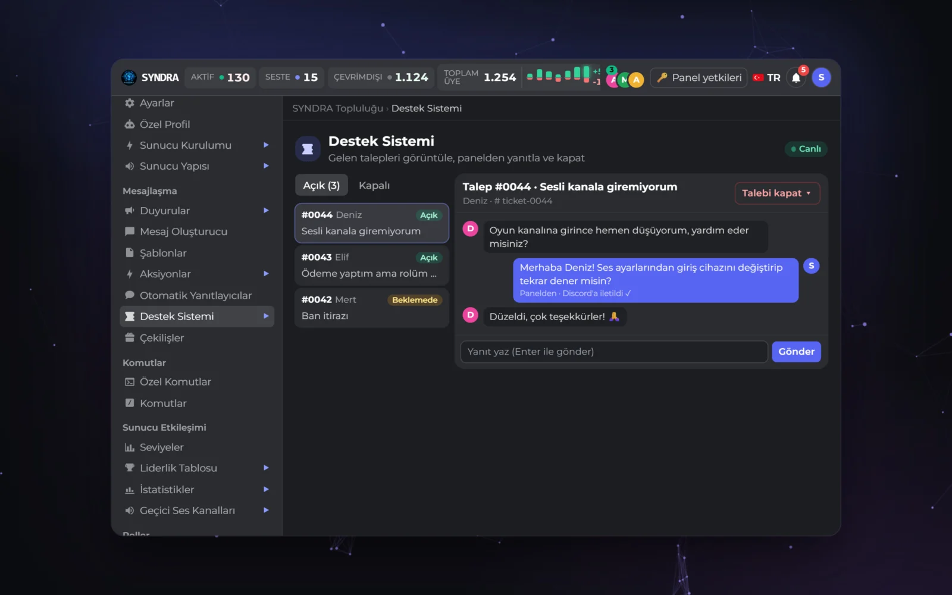Click the ÇEVRİMDIŞI 1.124 stat
Screen dimensions: 952x595
point(381,77)
